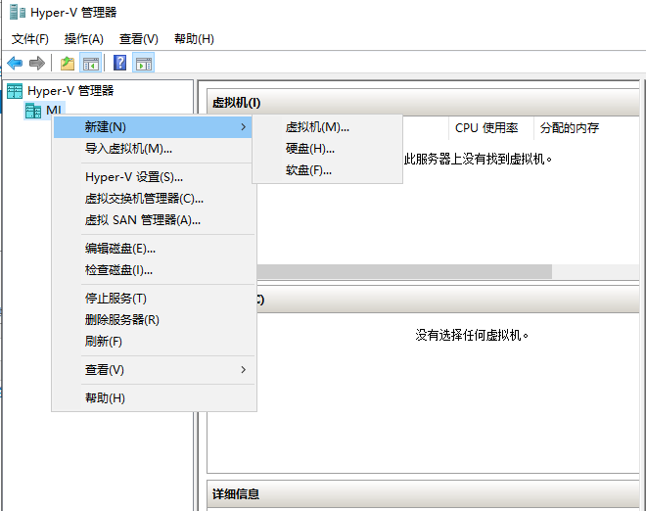Toggle the show/hide console tree icon
The height and width of the screenshot is (511, 646).
pos(91,63)
